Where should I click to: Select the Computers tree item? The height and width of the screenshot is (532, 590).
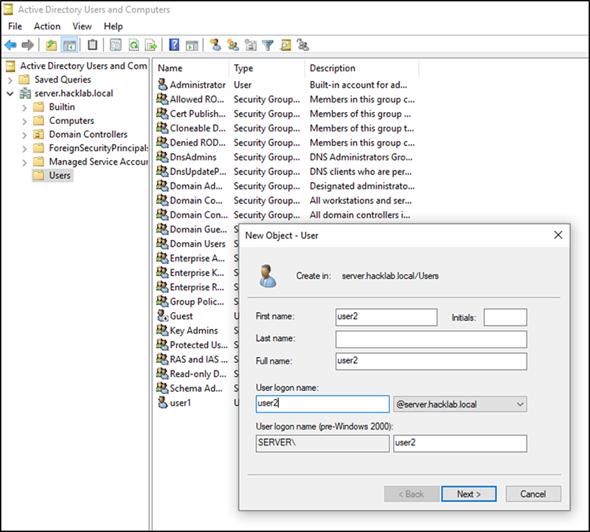point(72,121)
